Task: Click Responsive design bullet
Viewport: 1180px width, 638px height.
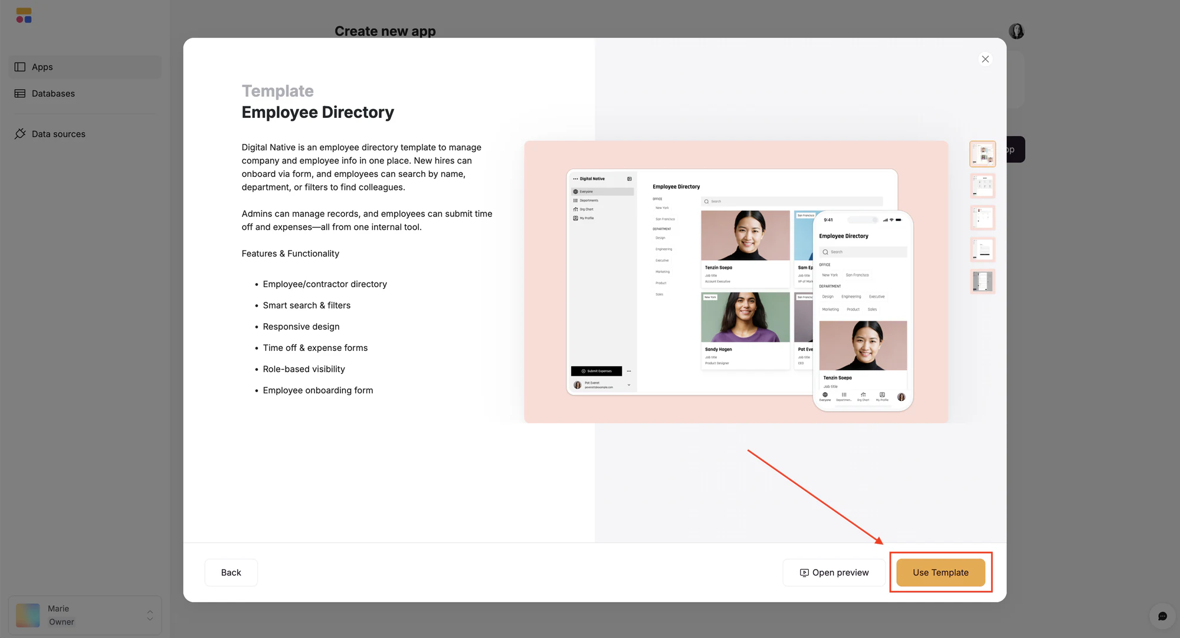Action: point(301,327)
